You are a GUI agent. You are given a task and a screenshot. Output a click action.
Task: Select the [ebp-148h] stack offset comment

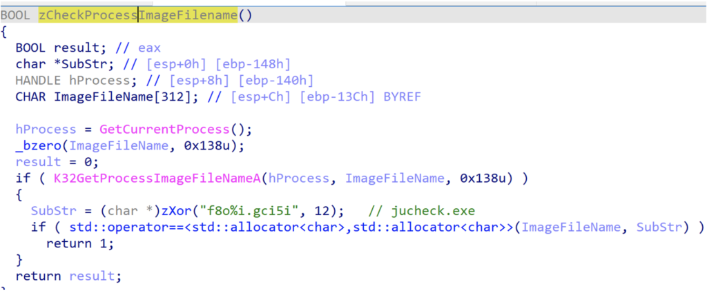pyautogui.click(x=253, y=64)
